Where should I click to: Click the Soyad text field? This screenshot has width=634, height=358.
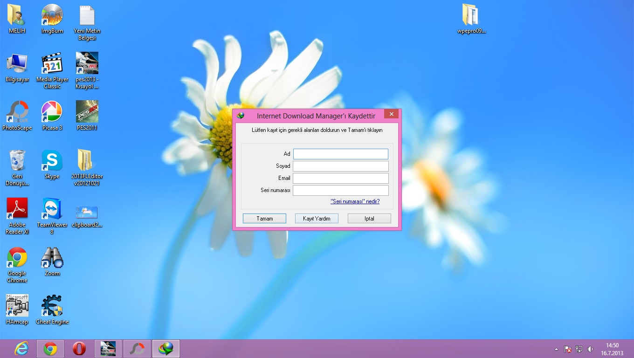coord(340,166)
